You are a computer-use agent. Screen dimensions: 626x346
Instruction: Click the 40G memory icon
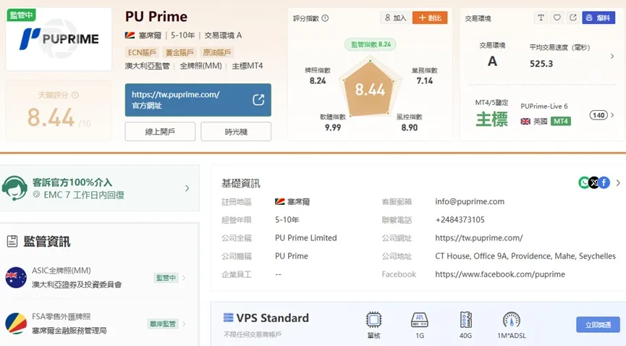pos(465,320)
